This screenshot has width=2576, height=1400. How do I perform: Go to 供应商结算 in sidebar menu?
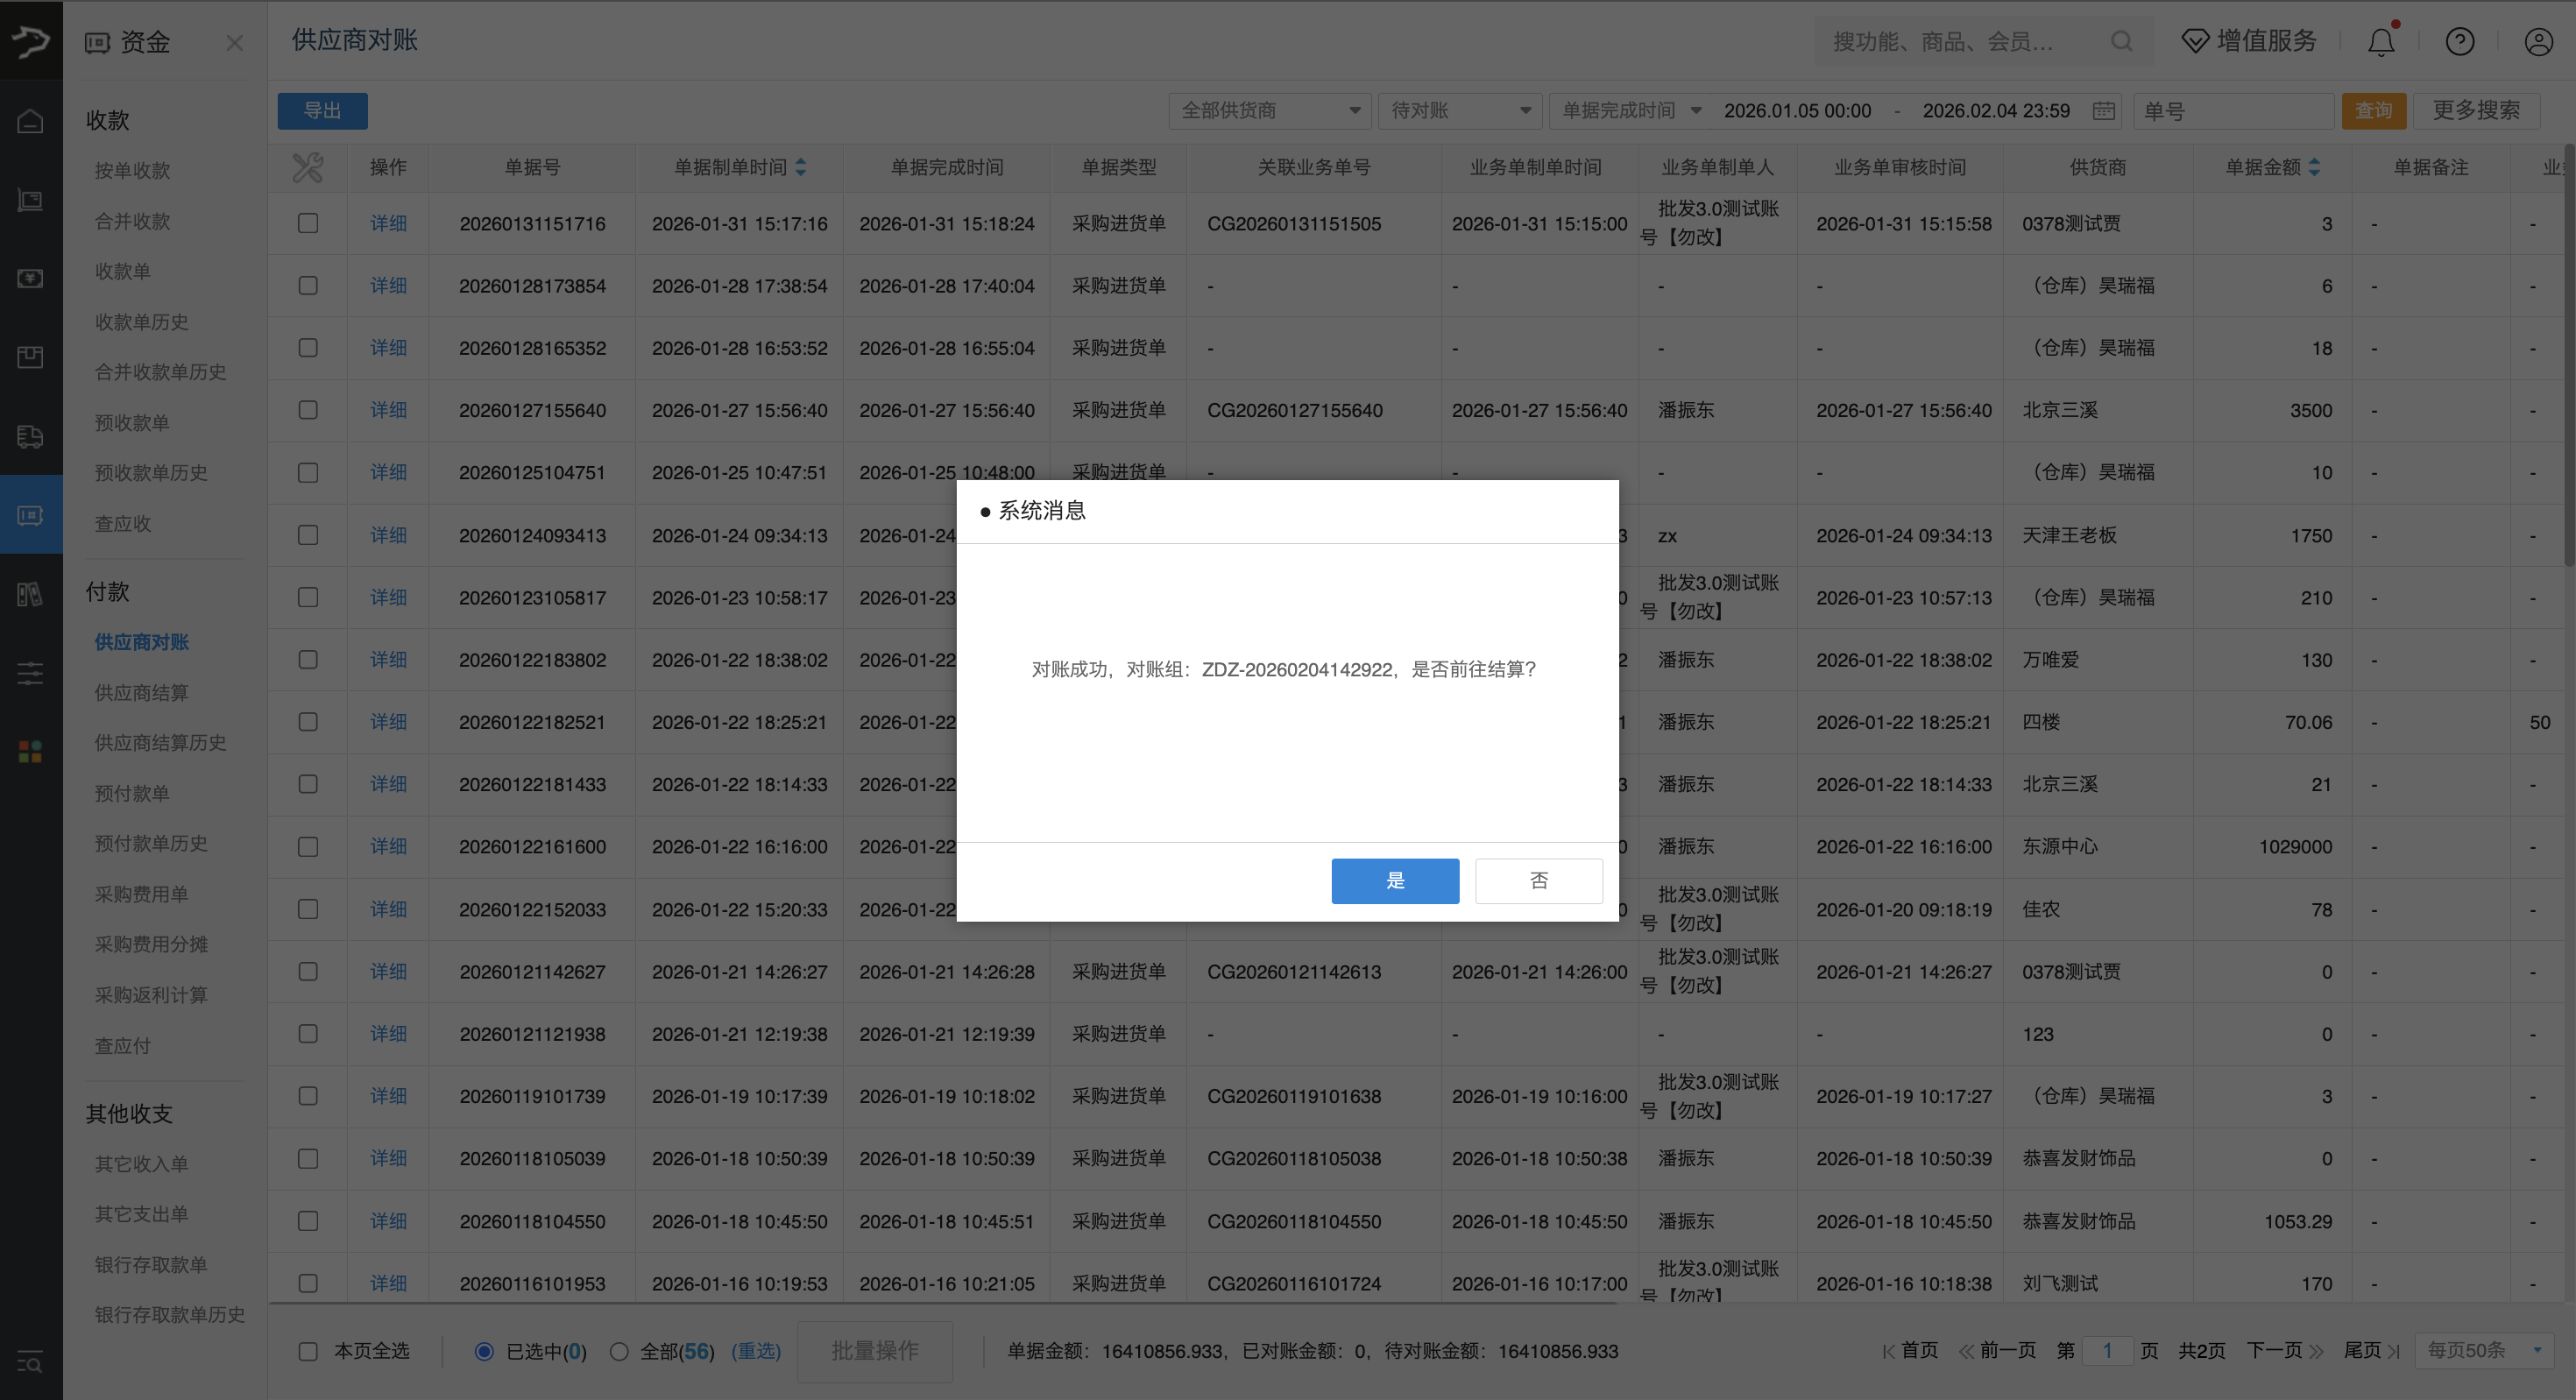(x=141, y=692)
